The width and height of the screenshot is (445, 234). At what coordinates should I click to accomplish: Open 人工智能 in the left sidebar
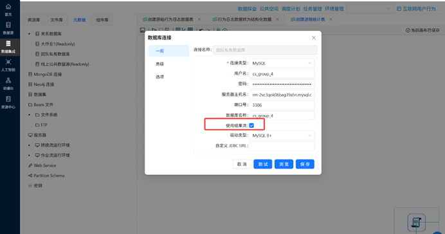[8, 65]
